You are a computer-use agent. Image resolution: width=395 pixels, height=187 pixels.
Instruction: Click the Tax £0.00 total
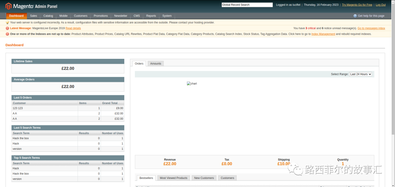[227, 164]
